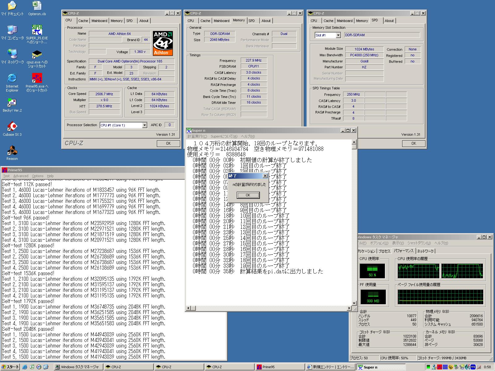This screenshot has height=371, width=495.
Task: Open the Help menu in Prime95
Action: coord(50,176)
